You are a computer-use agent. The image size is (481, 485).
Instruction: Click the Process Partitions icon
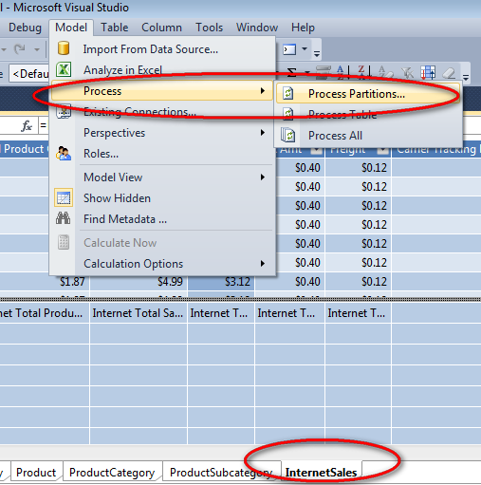(x=287, y=93)
